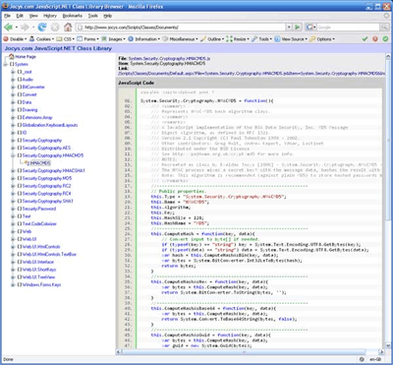Expand the _root namespace node
The image size is (393, 365).
tap(13, 72)
